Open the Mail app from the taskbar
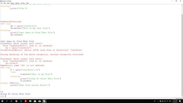Screen dimensions: 183x103 pos(40,101)
